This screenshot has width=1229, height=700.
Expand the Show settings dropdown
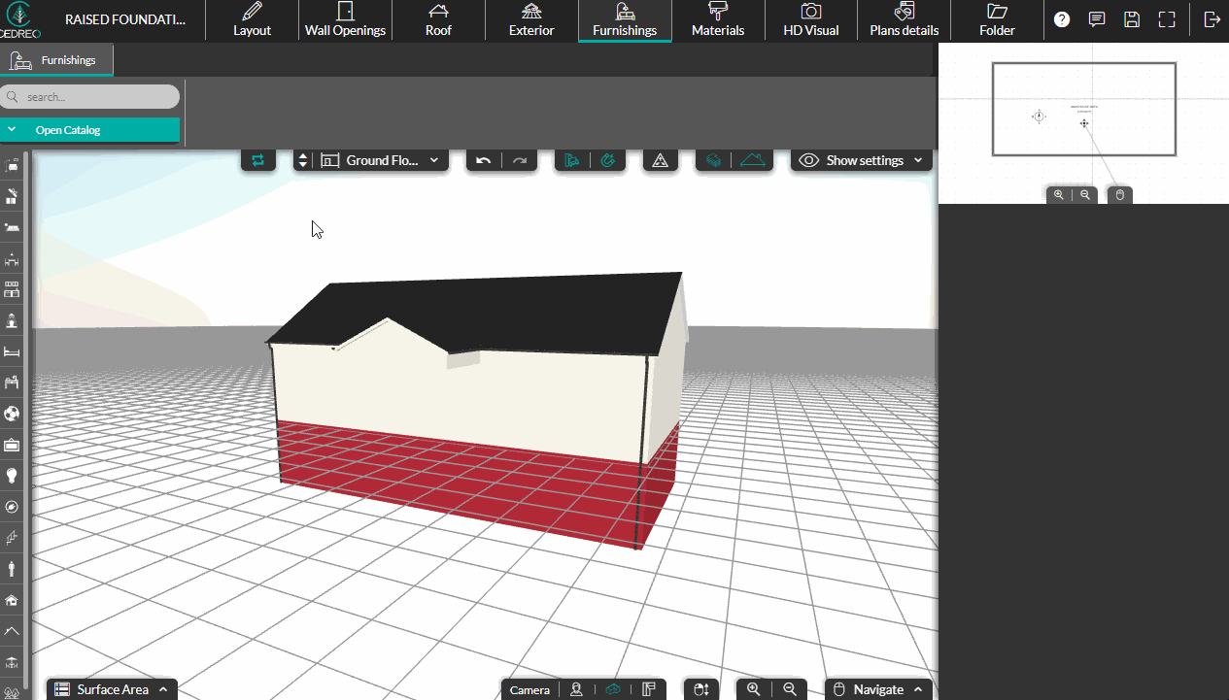(860, 160)
